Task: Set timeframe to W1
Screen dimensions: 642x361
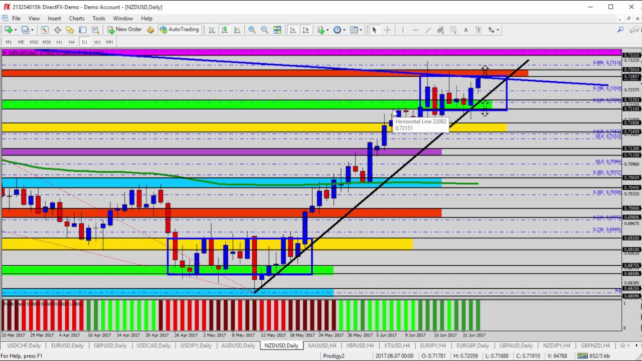Action: [x=97, y=42]
